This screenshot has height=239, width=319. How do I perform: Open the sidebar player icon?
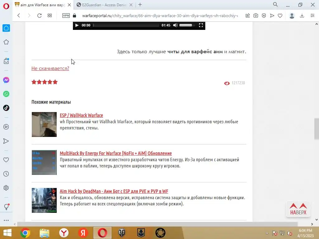[x=6, y=127]
